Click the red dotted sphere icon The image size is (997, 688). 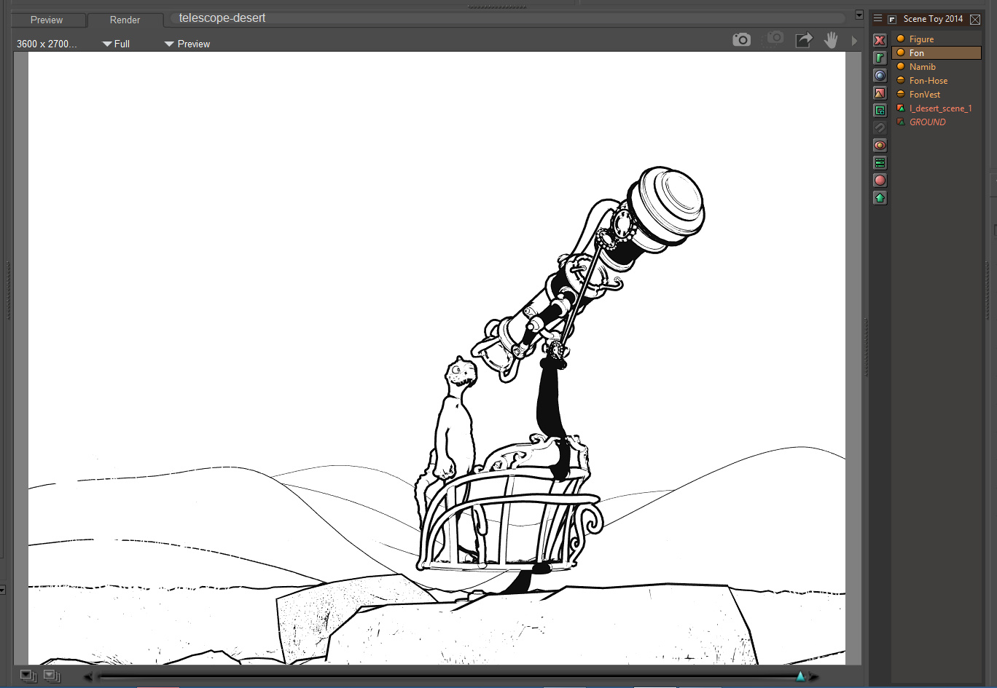click(x=880, y=181)
